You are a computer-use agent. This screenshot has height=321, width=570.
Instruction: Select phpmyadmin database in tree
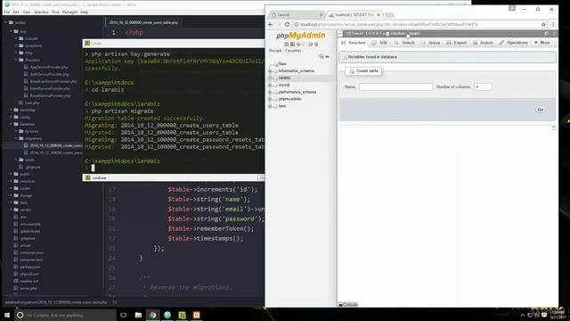pos(289,99)
